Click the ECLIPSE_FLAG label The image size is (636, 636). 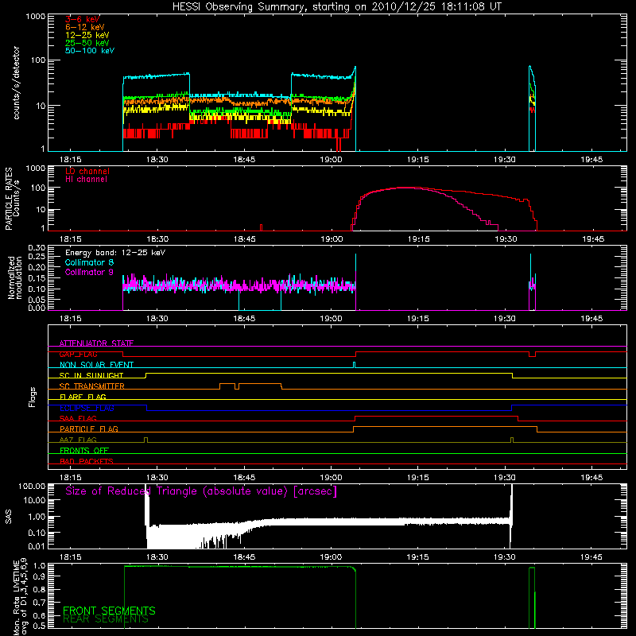[x=87, y=408]
